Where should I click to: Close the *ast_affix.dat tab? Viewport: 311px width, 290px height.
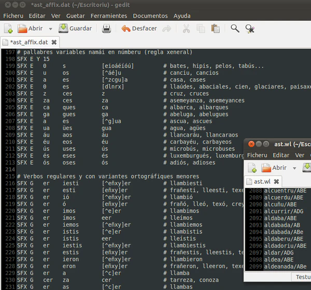coord(54,41)
